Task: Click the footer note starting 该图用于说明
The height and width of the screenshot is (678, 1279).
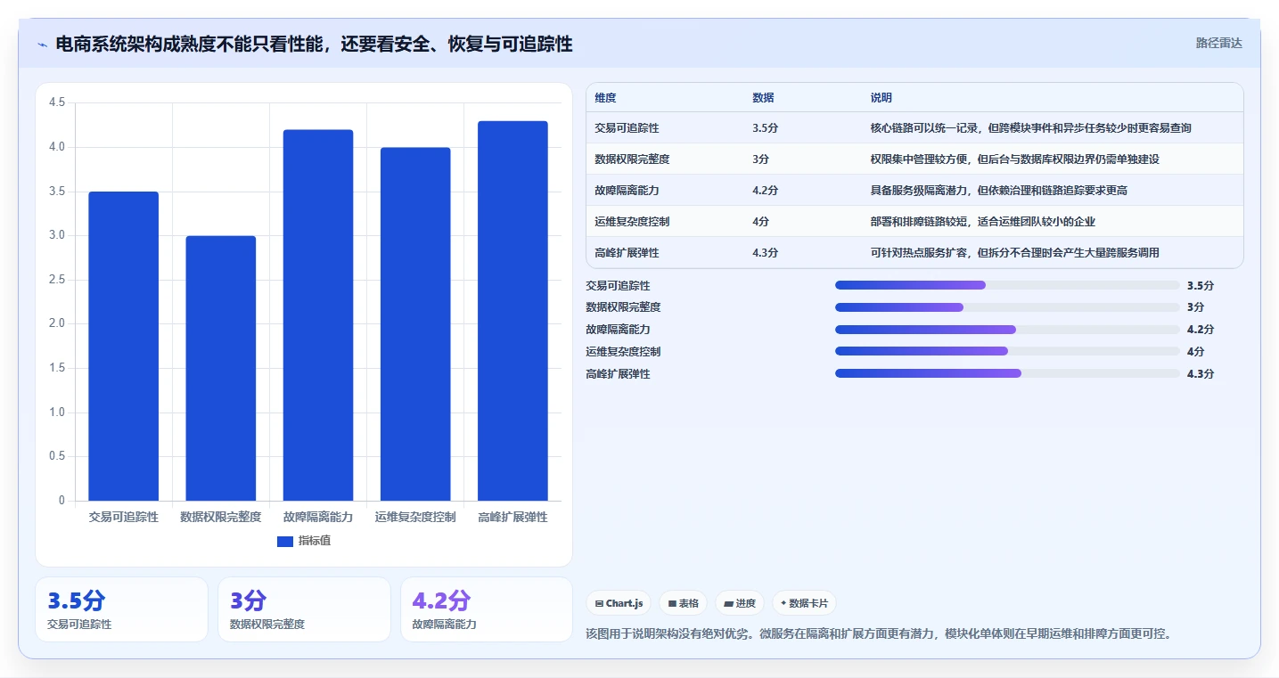Action: pyautogui.click(x=878, y=634)
